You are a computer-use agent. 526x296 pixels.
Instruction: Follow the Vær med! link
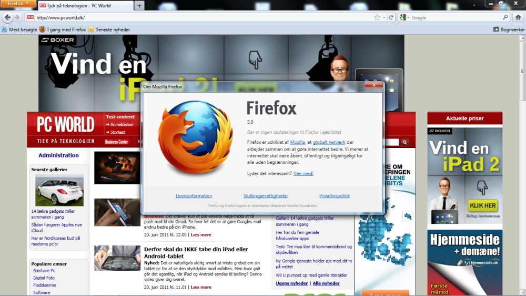(304, 173)
